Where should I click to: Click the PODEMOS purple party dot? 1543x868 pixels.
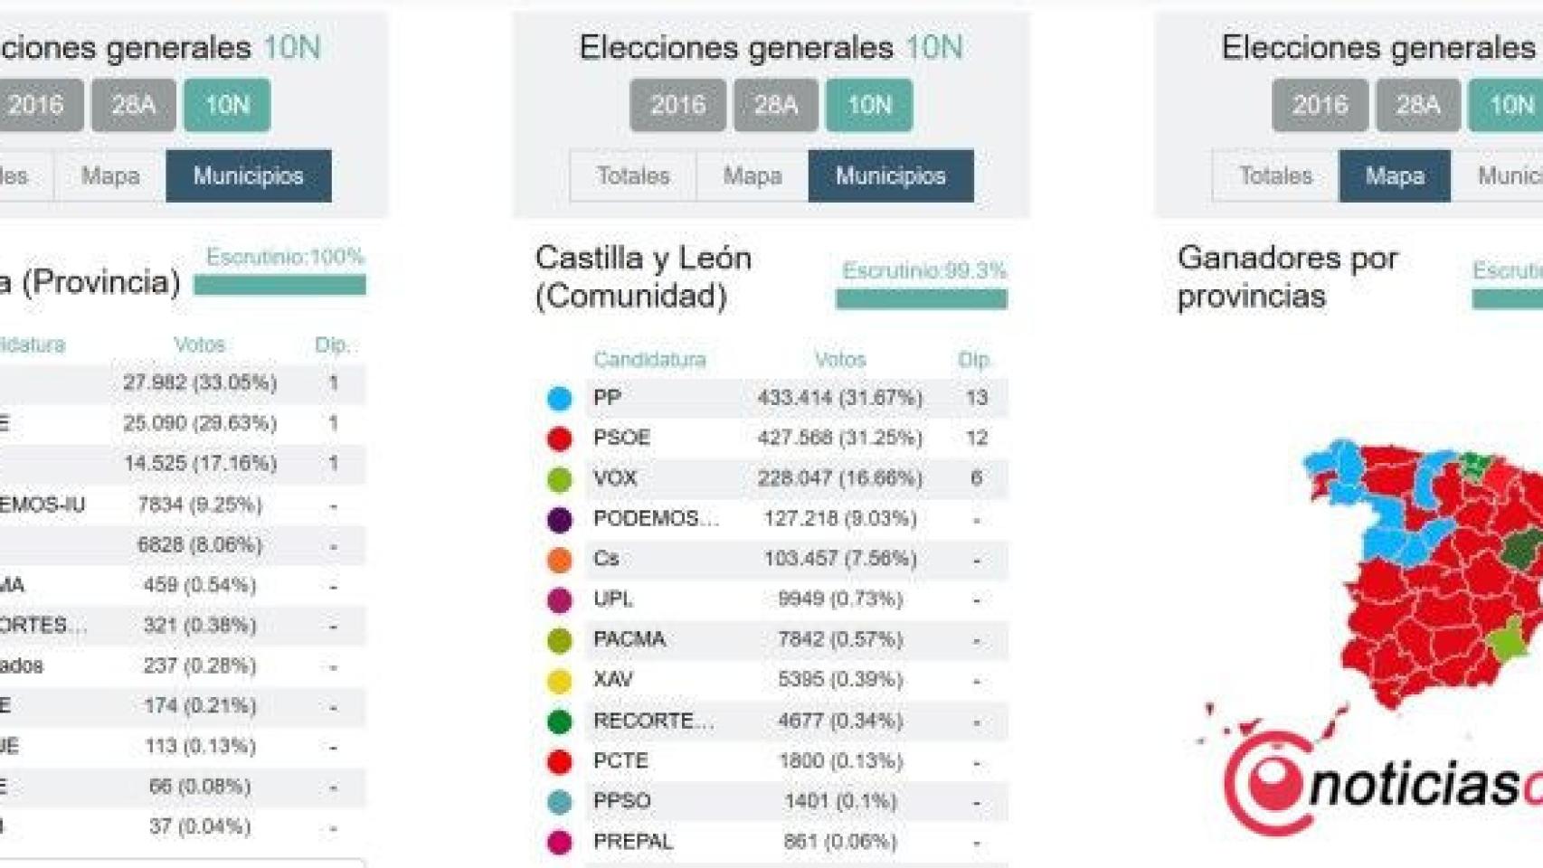(x=560, y=519)
